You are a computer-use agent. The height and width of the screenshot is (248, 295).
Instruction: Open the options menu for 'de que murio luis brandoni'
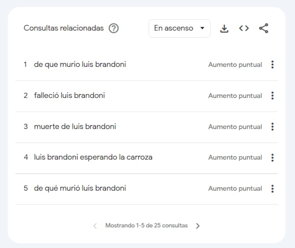(x=272, y=64)
